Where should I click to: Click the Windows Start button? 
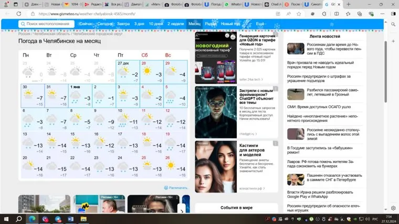[6, 218]
